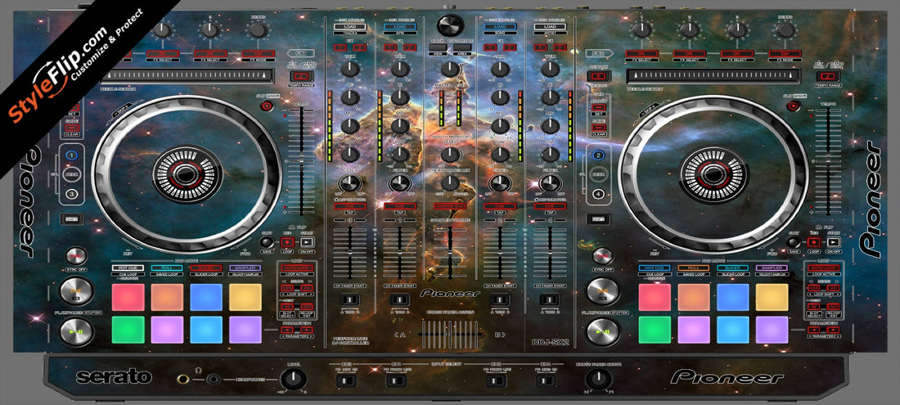This screenshot has width=900, height=405.
Task: Click the front panel crossfader curve knob
Action: [x=598, y=379]
